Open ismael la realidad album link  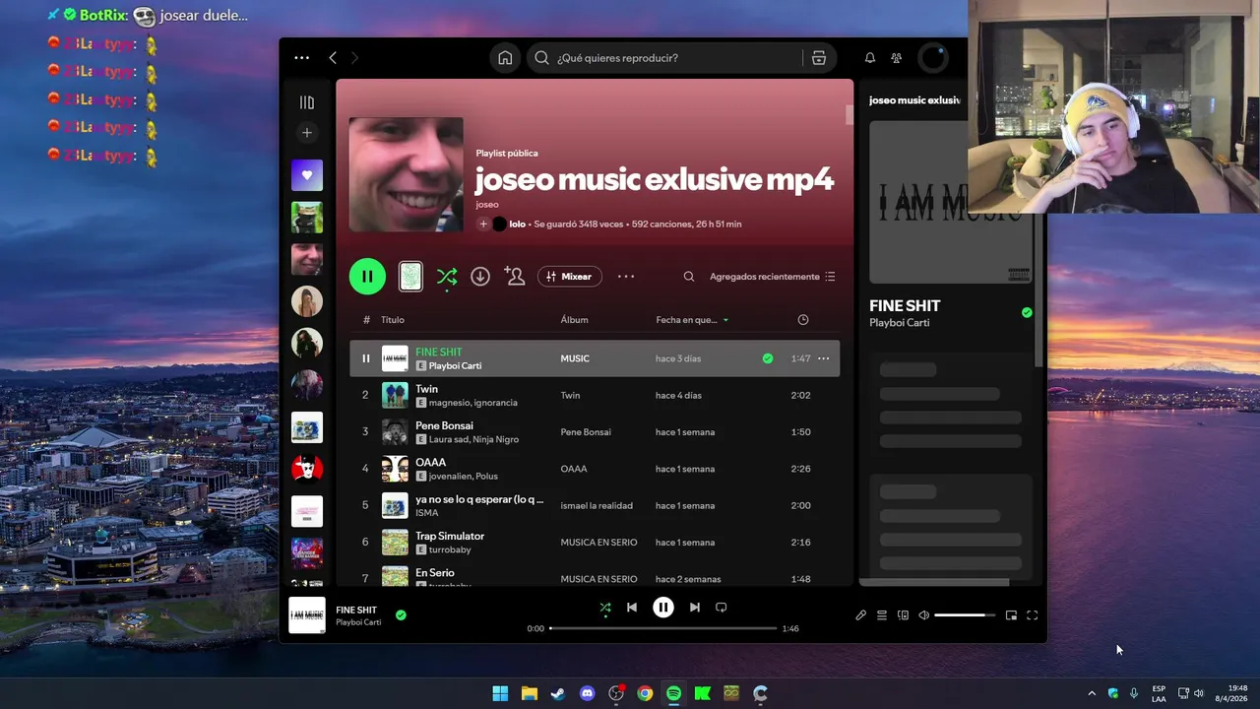click(597, 505)
